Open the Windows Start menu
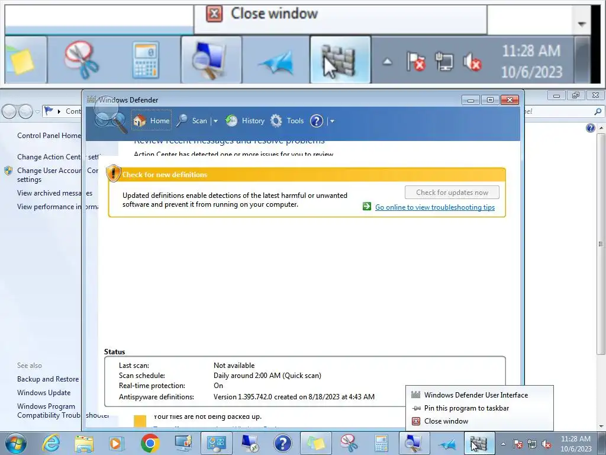 16,443
